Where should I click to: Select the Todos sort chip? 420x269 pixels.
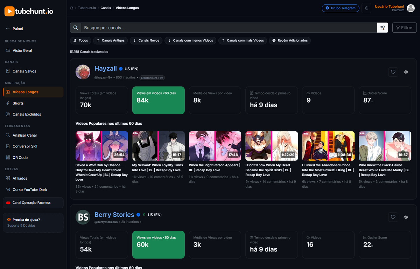point(80,41)
